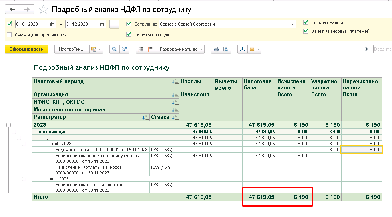Screen dimensions: 392x217
Task: Open the Сотрудник dropdown list
Action: point(292,24)
